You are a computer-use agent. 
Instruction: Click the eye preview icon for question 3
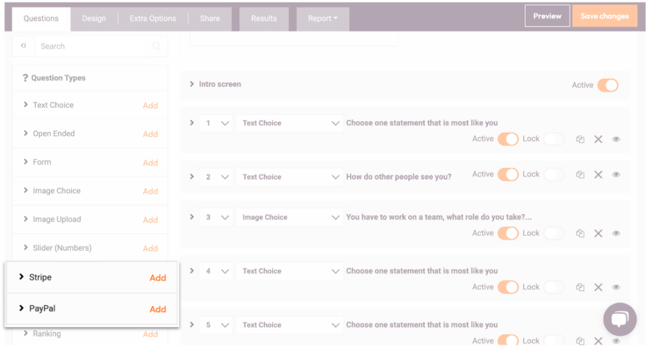pos(616,233)
